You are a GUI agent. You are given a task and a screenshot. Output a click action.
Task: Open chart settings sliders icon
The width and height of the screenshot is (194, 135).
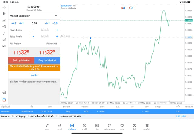point(4,27)
